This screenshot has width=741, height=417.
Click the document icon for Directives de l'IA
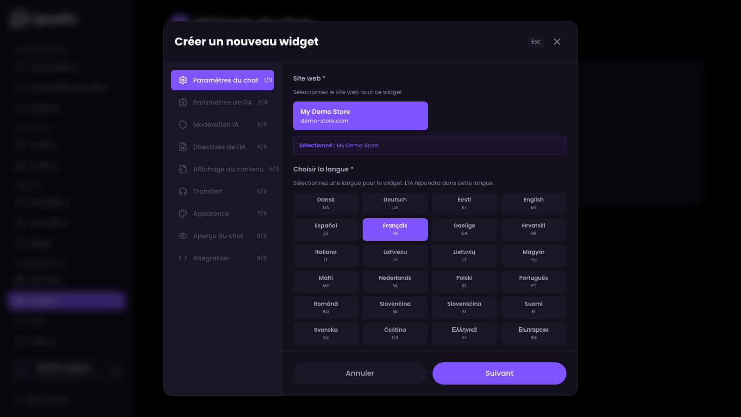tap(183, 147)
